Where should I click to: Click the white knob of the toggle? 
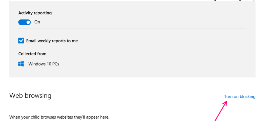(28, 22)
